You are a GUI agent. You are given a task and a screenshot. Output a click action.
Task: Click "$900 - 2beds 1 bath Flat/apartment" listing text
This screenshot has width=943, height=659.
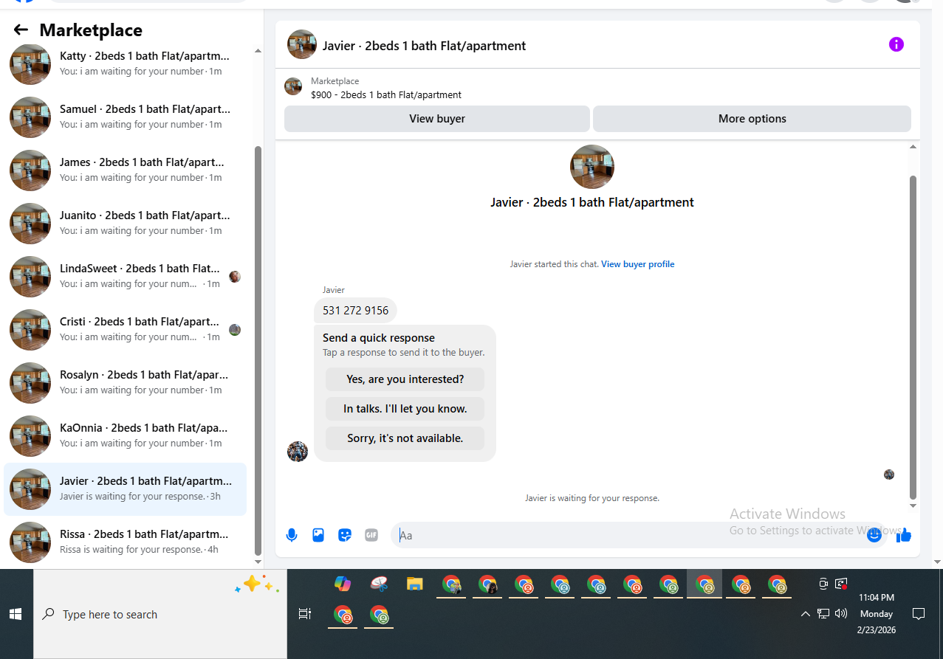tap(386, 95)
